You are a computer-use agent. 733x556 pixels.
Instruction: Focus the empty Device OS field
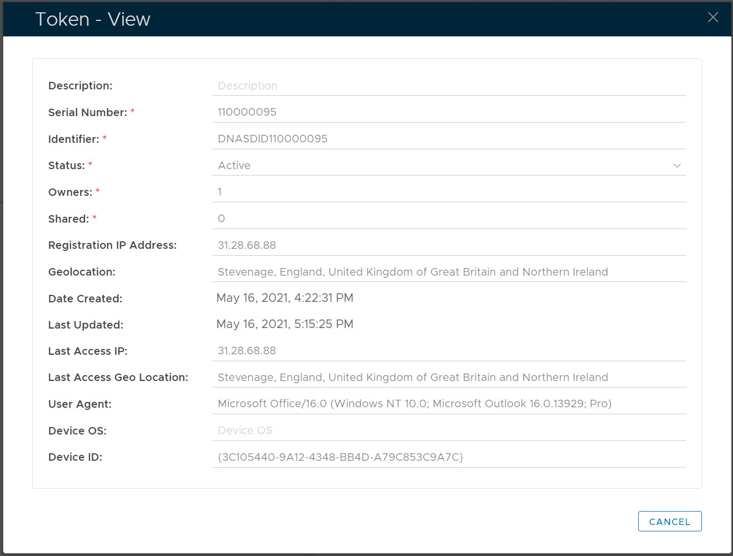[449, 430]
